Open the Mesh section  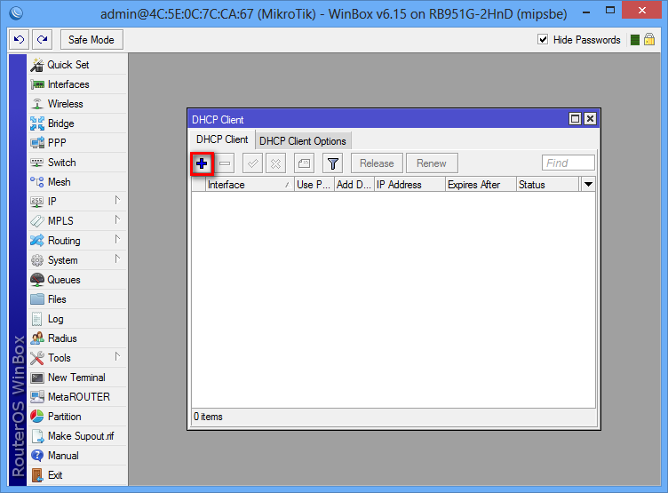[77, 182]
